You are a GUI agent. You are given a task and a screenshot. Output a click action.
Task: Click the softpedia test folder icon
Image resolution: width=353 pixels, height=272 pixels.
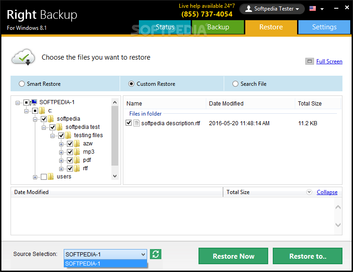(x=60, y=127)
